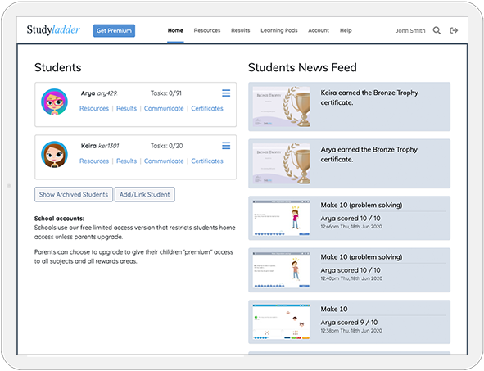The width and height of the screenshot is (484, 371).
Task: Click the Studyladder logo
Action: coord(53,30)
